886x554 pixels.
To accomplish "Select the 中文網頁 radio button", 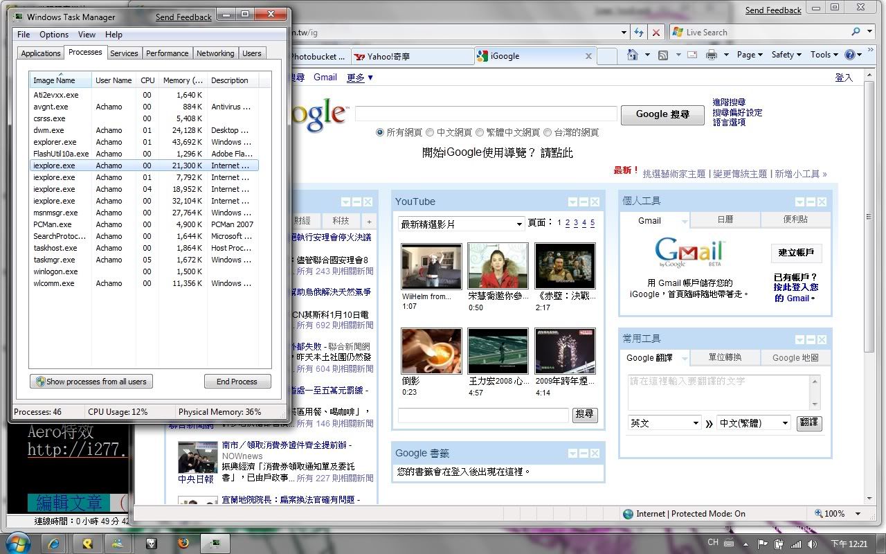I will tap(430, 132).
